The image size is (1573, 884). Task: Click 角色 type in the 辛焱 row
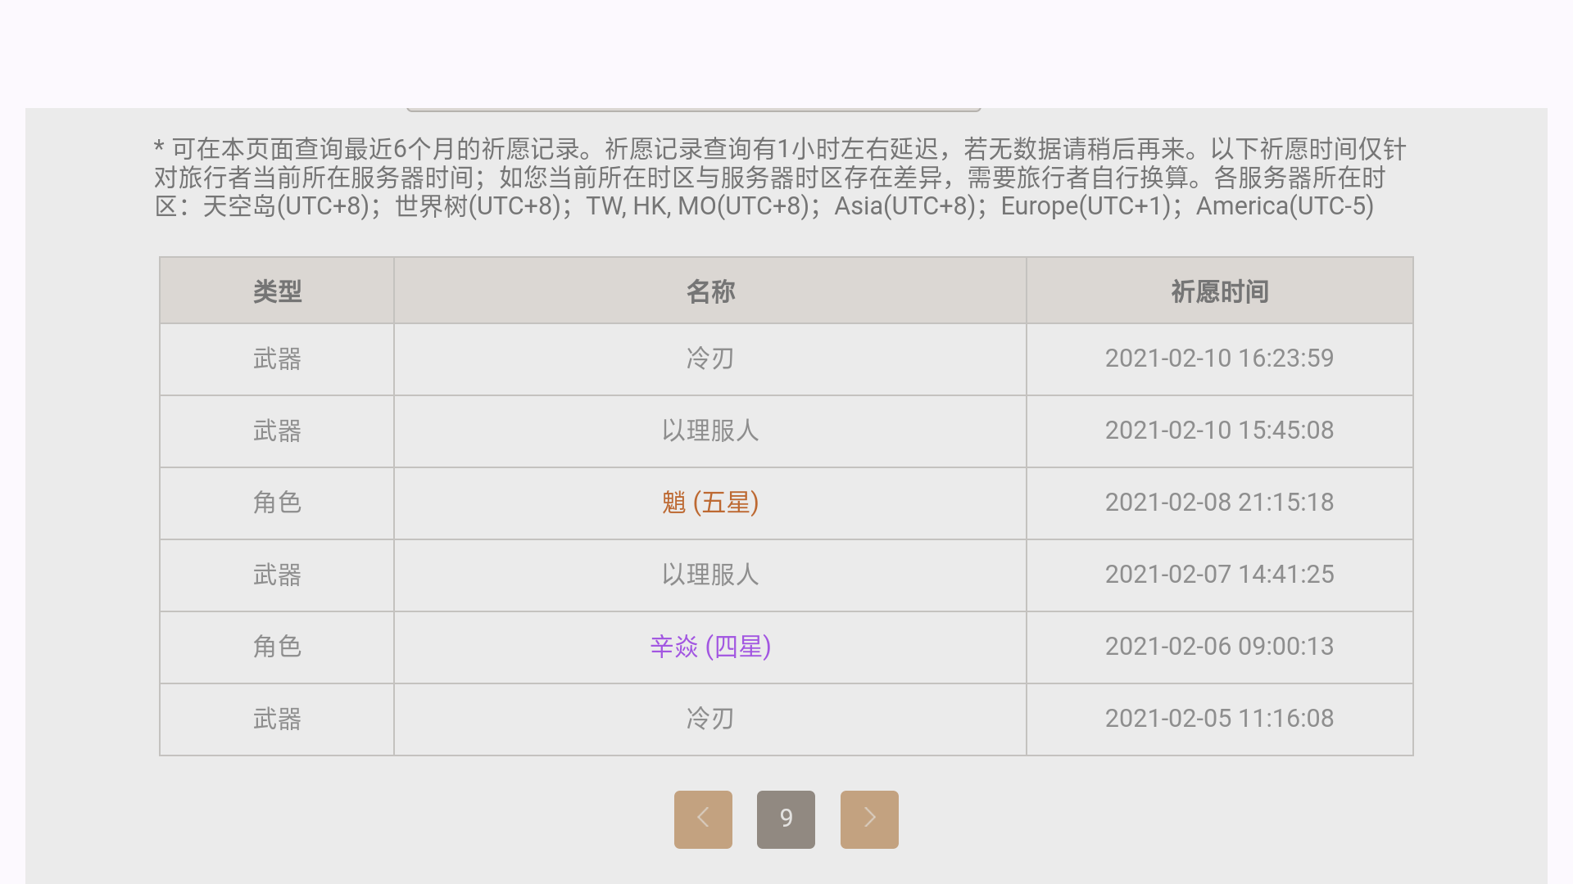tap(277, 647)
